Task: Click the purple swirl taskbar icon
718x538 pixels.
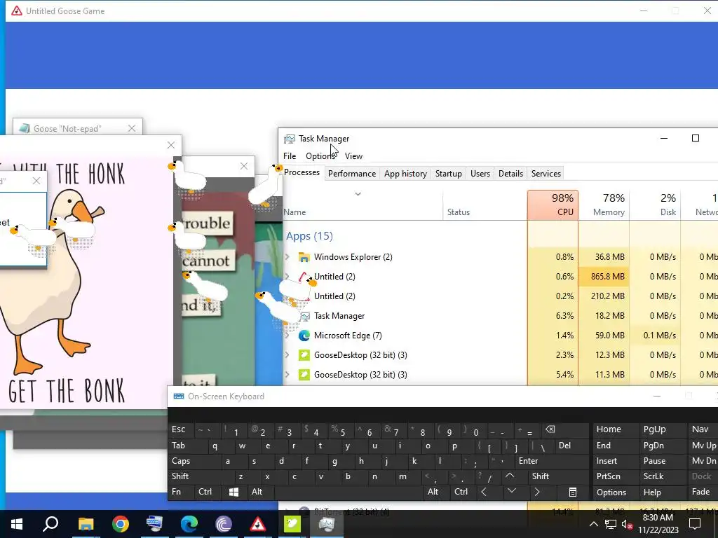Action: pos(224,524)
